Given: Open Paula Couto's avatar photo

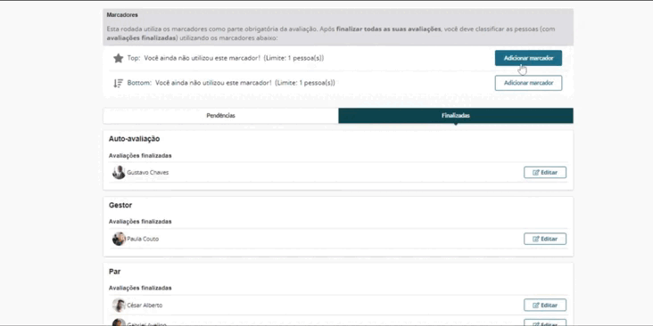Looking at the screenshot, I should coord(119,239).
